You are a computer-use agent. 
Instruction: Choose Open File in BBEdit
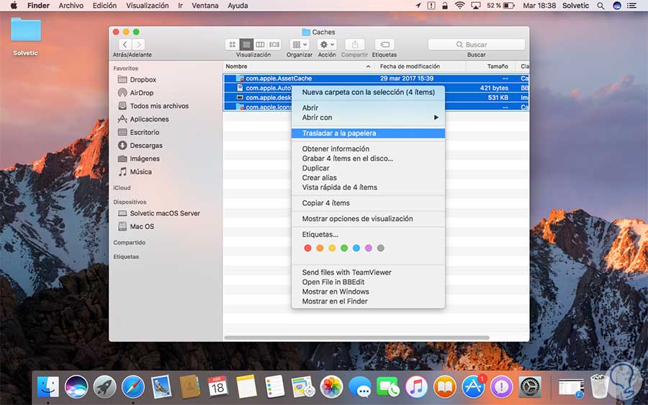368,282
